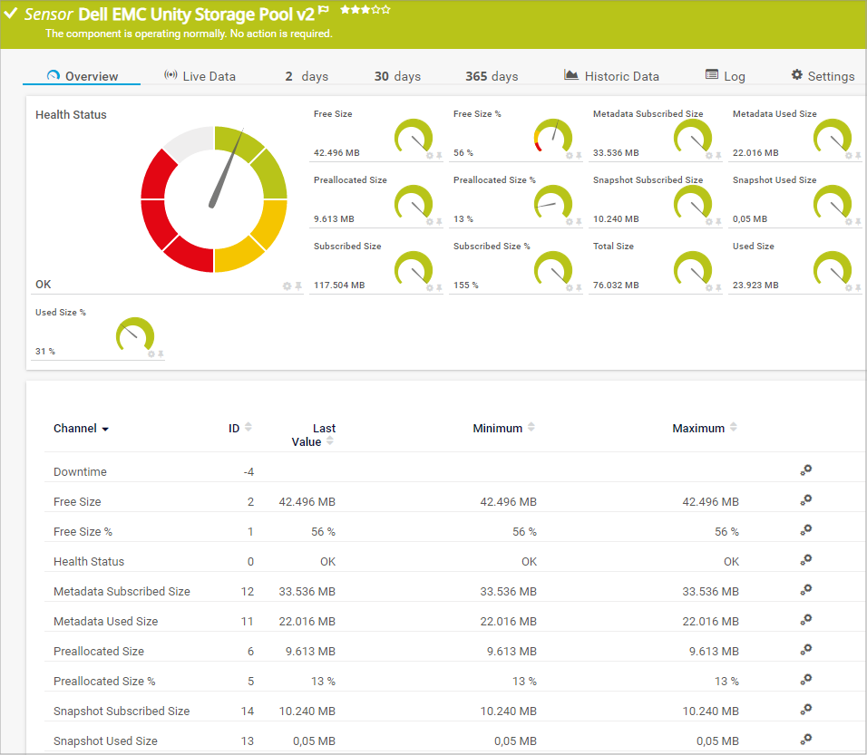Toggle the pin icon on the Health Status gauge
Viewport: 867px width, 755px height.
(x=298, y=286)
